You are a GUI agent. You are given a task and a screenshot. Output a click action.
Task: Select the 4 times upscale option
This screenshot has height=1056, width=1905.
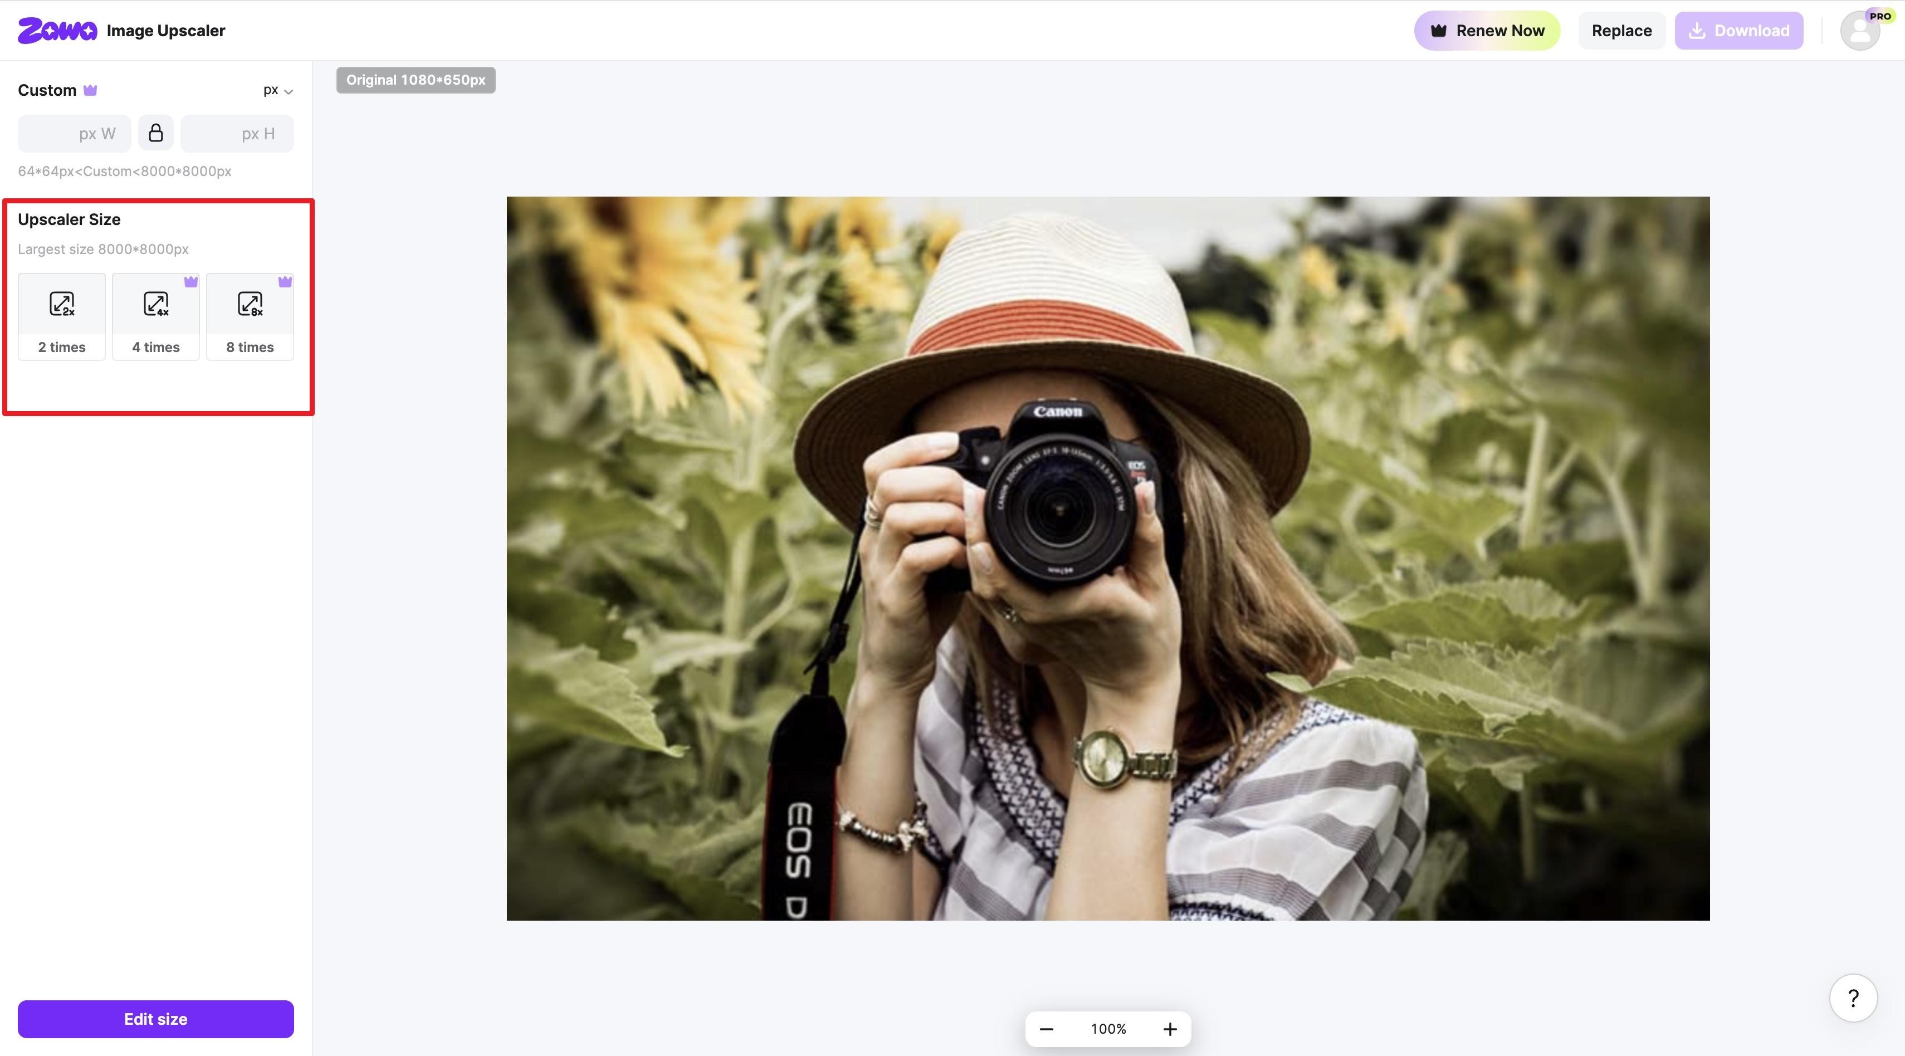tap(156, 316)
